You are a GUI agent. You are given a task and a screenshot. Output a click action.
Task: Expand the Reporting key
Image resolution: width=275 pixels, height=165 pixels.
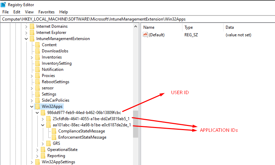tap(37, 156)
